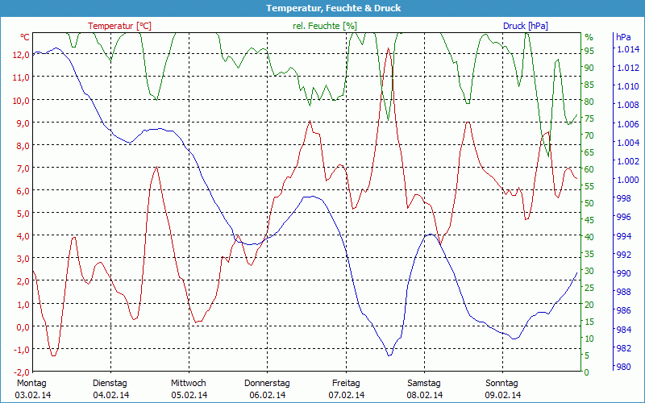Viewport: 645px width, 403px height.
Task: Click humidity axis value '65'
Action: [x=589, y=152]
